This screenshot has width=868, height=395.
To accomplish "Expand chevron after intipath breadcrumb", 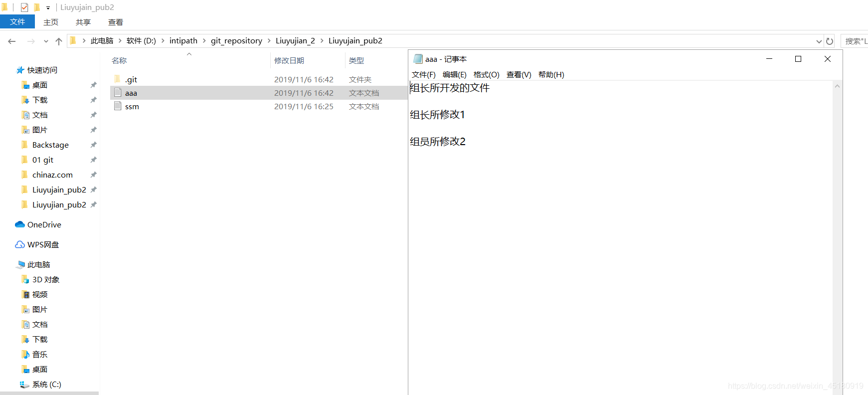I will point(204,41).
